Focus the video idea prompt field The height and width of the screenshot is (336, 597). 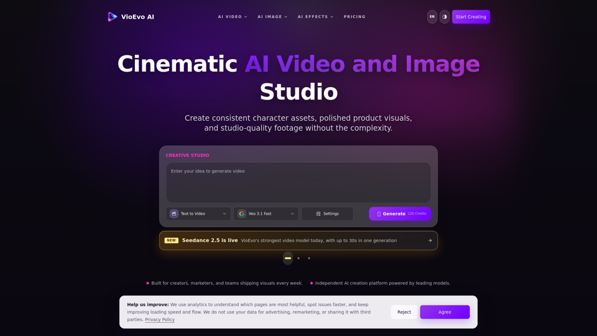[x=298, y=182]
